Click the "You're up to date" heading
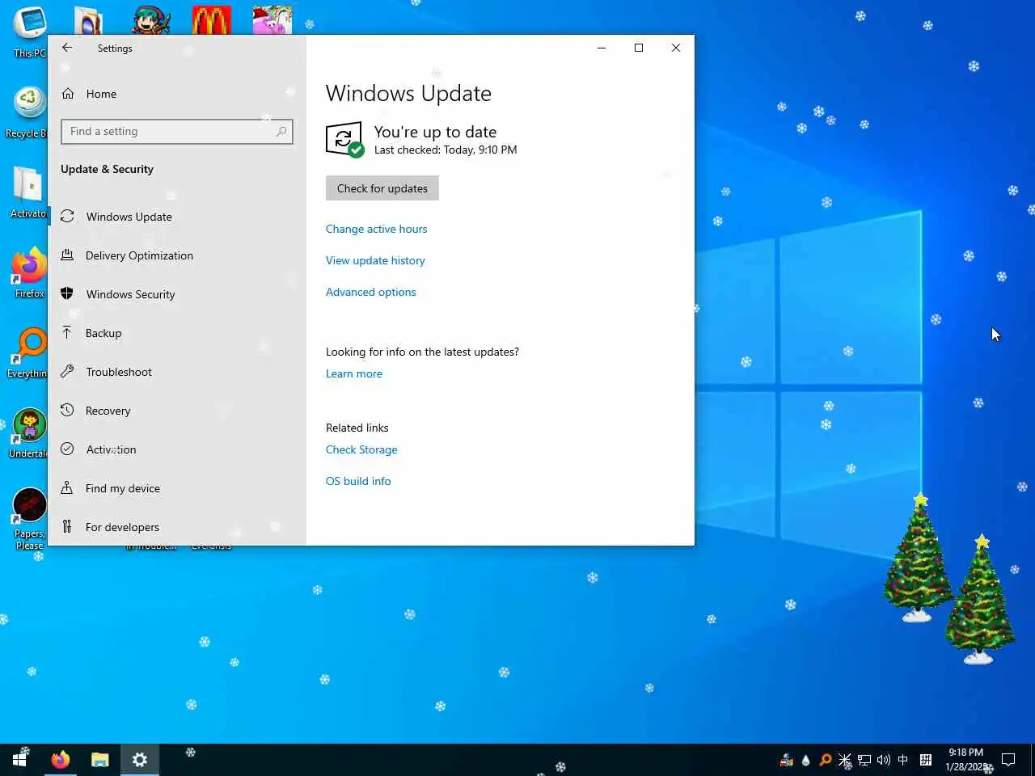 pos(435,132)
